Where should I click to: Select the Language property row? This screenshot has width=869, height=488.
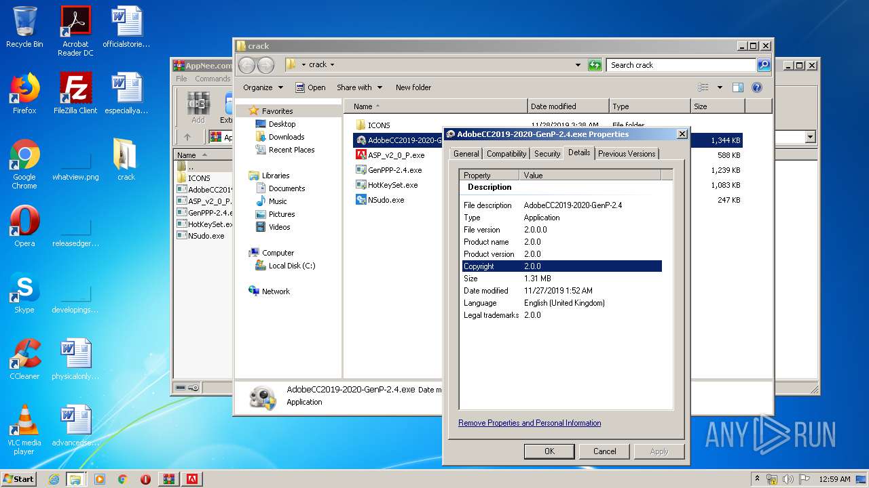(x=562, y=303)
